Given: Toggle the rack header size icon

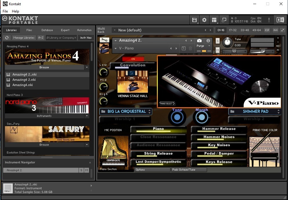Looking at the screenshot, I should (x=283, y=30).
